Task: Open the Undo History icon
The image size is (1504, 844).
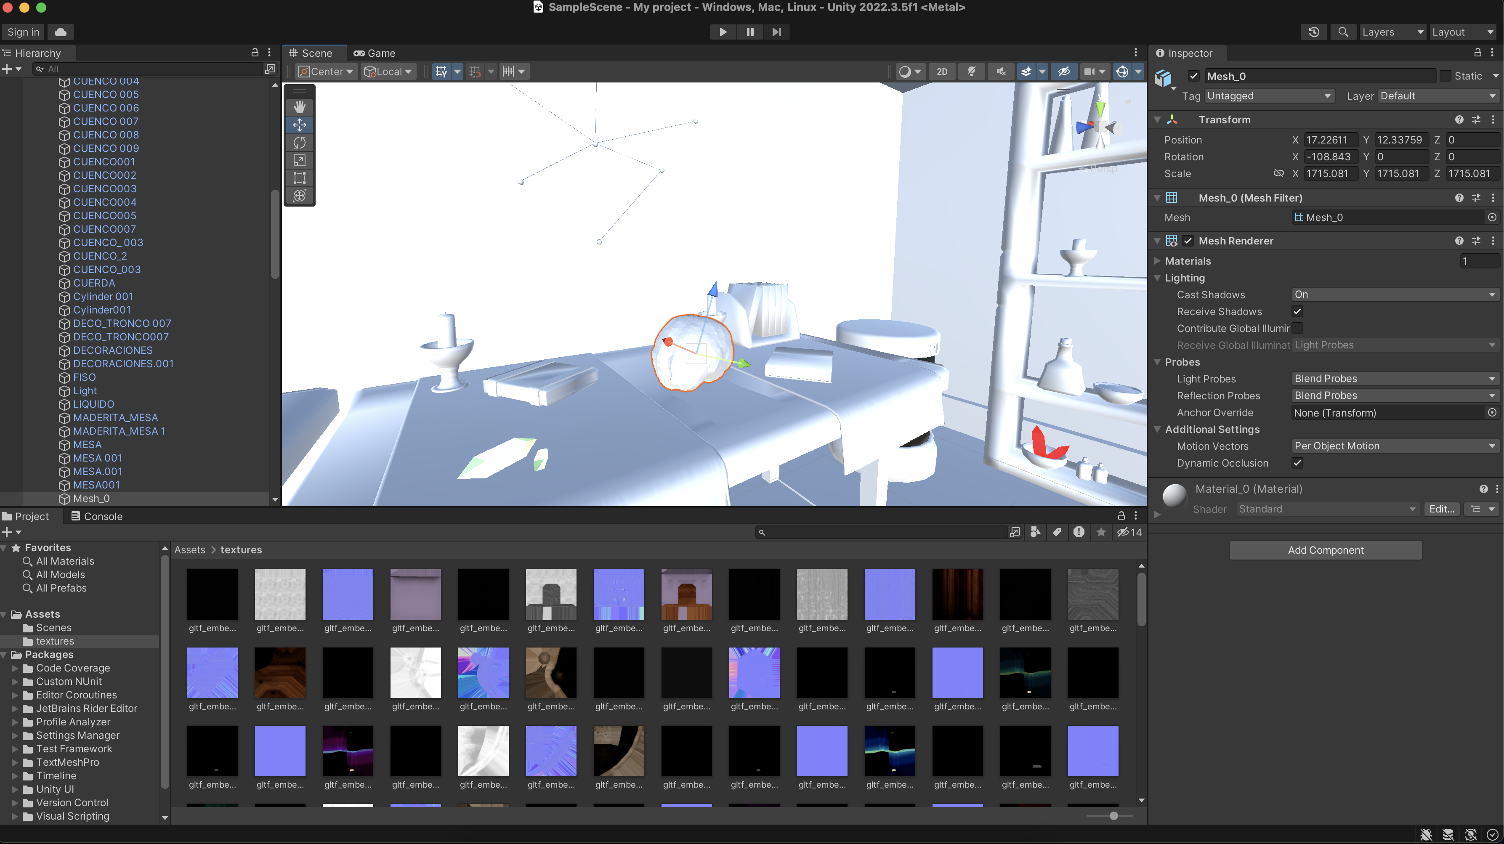Action: point(1314,32)
